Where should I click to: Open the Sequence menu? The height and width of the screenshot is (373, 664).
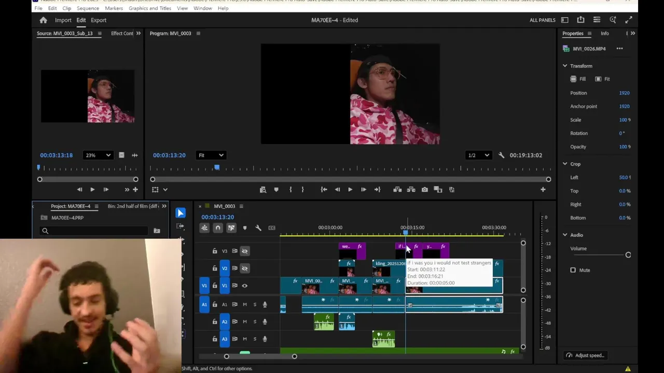click(x=88, y=8)
